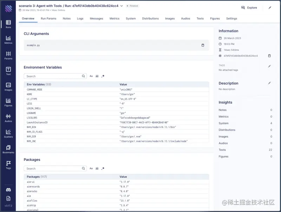Open the Audios tab
Screen dimensions: 281x212
185,19
